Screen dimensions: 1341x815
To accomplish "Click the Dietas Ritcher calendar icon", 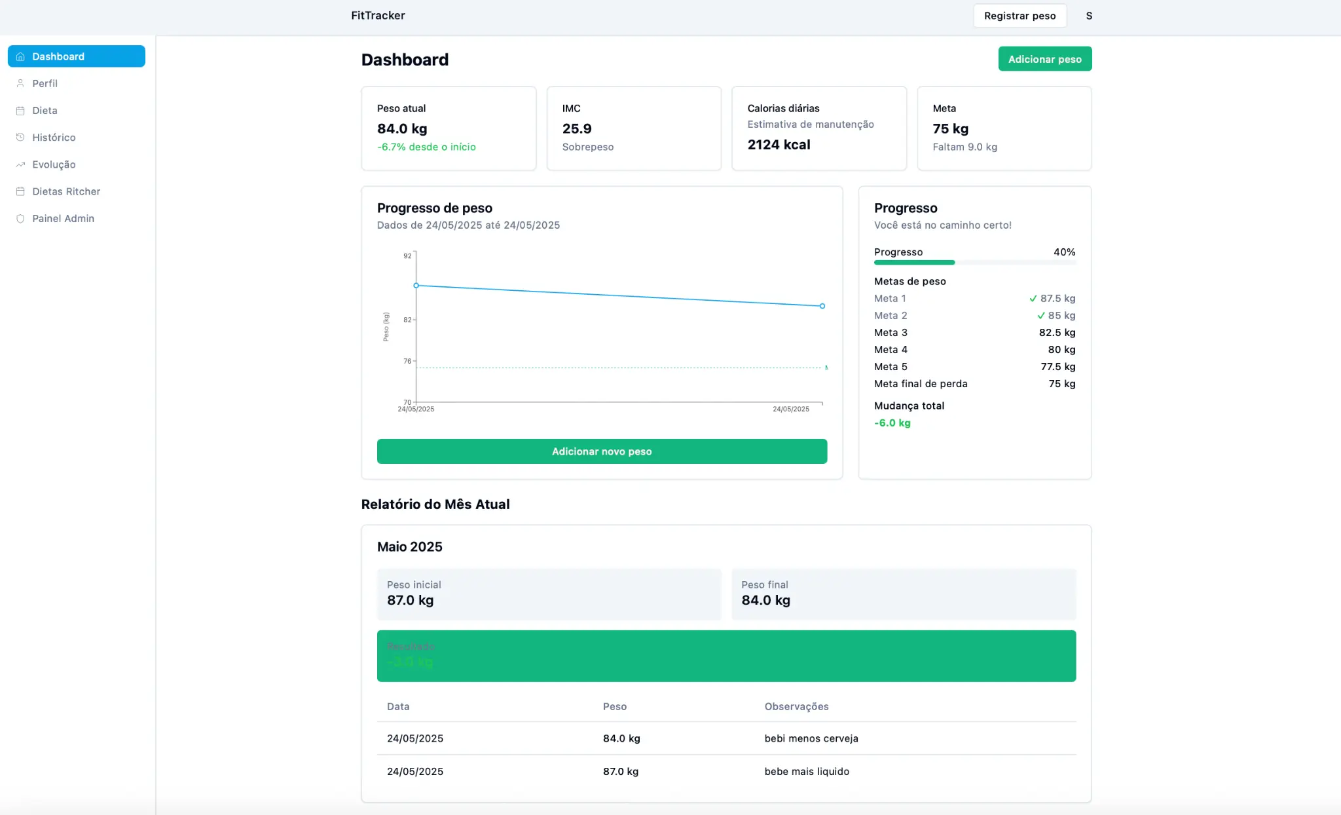I will pyautogui.click(x=20, y=191).
